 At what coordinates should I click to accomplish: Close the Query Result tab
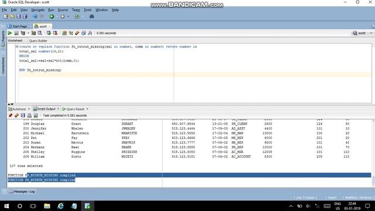pos(87,109)
